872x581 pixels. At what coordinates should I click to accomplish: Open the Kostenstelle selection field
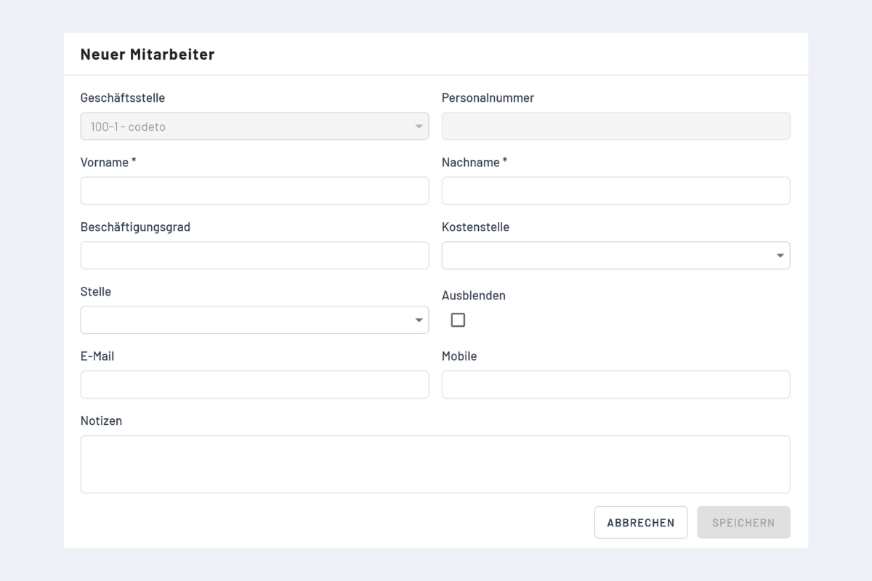pos(607,256)
